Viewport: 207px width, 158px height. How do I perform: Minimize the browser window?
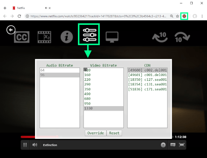point(181,3)
